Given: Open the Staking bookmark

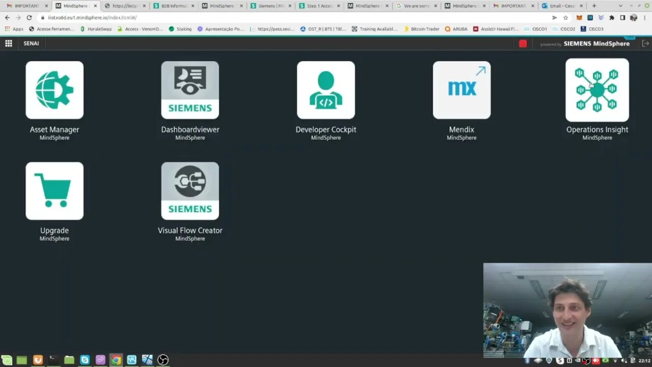Looking at the screenshot, I should point(180,29).
